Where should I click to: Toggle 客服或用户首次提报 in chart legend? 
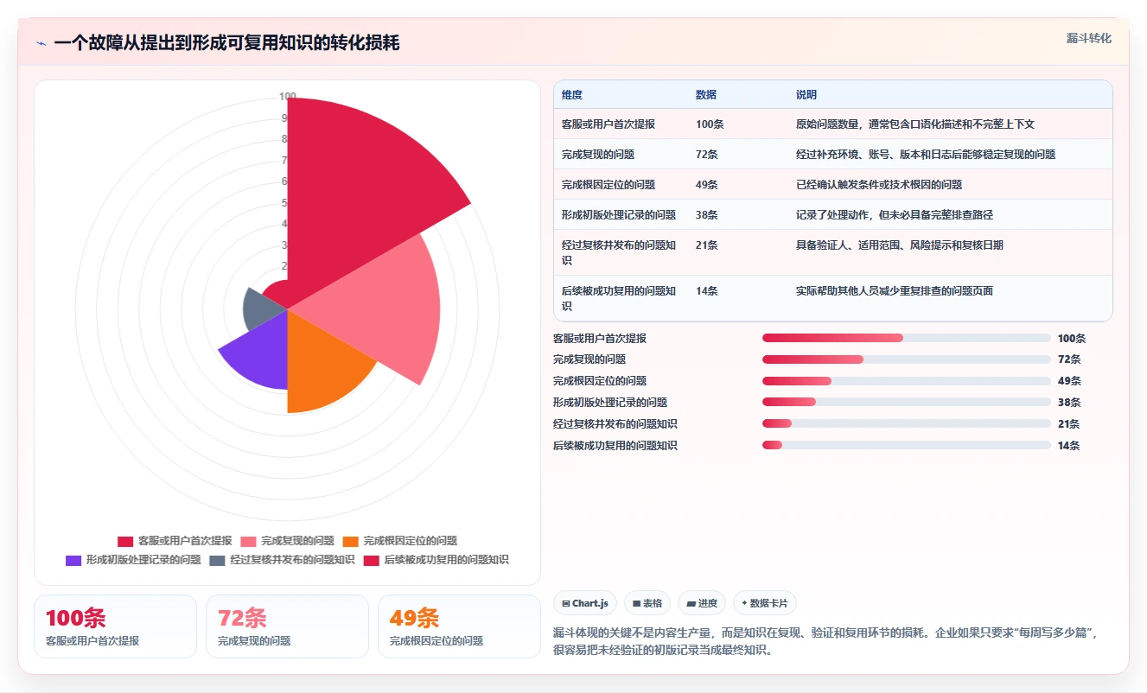(x=175, y=541)
